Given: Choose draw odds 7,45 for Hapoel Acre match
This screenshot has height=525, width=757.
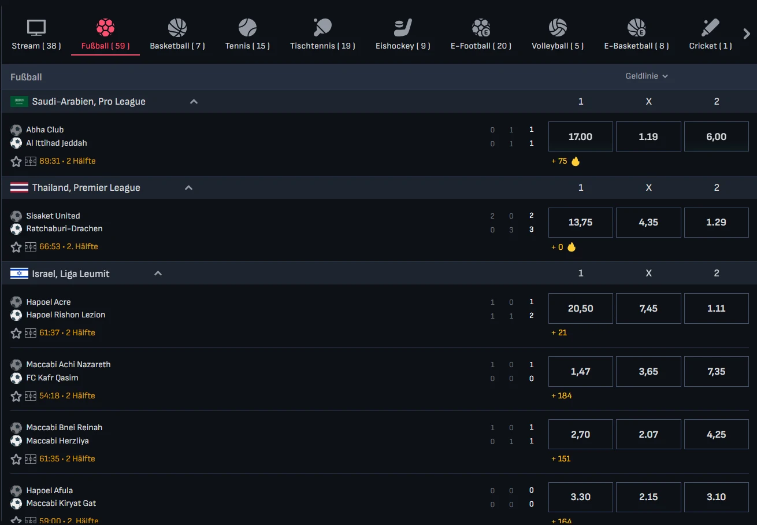Looking at the screenshot, I should point(648,308).
